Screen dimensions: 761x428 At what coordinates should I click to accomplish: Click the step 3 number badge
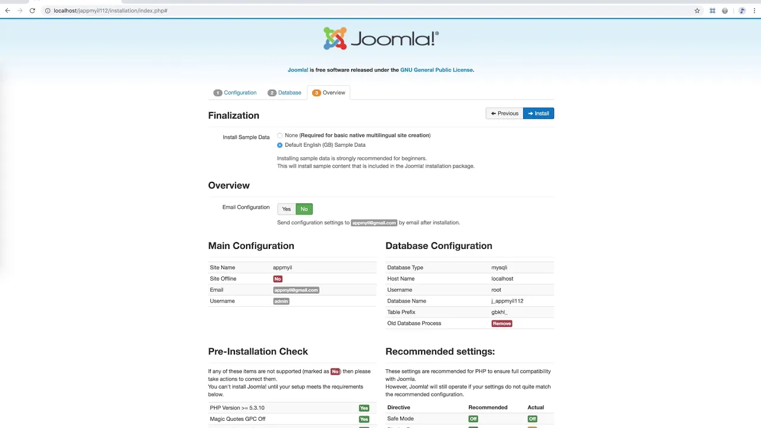coord(316,93)
